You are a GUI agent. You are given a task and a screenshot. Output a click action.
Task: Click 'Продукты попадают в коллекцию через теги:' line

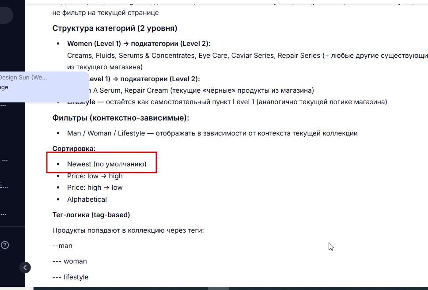pos(128,230)
